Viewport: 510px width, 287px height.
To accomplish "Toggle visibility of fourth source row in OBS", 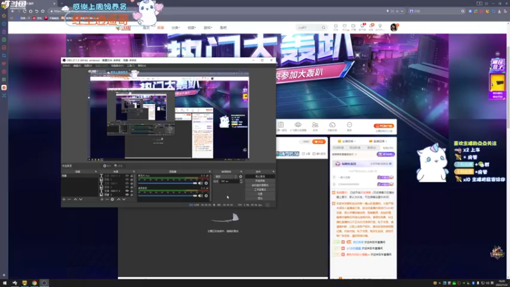I will pos(127,187).
